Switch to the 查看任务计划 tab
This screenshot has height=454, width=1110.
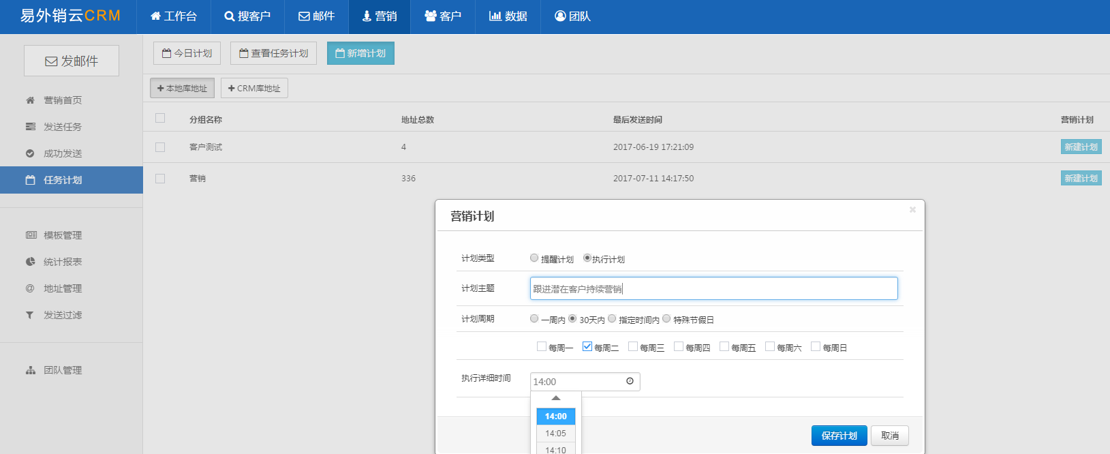pos(273,53)
